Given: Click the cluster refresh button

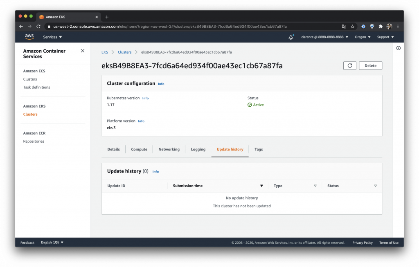Looking at the screenshot, I should pos(350,65).
